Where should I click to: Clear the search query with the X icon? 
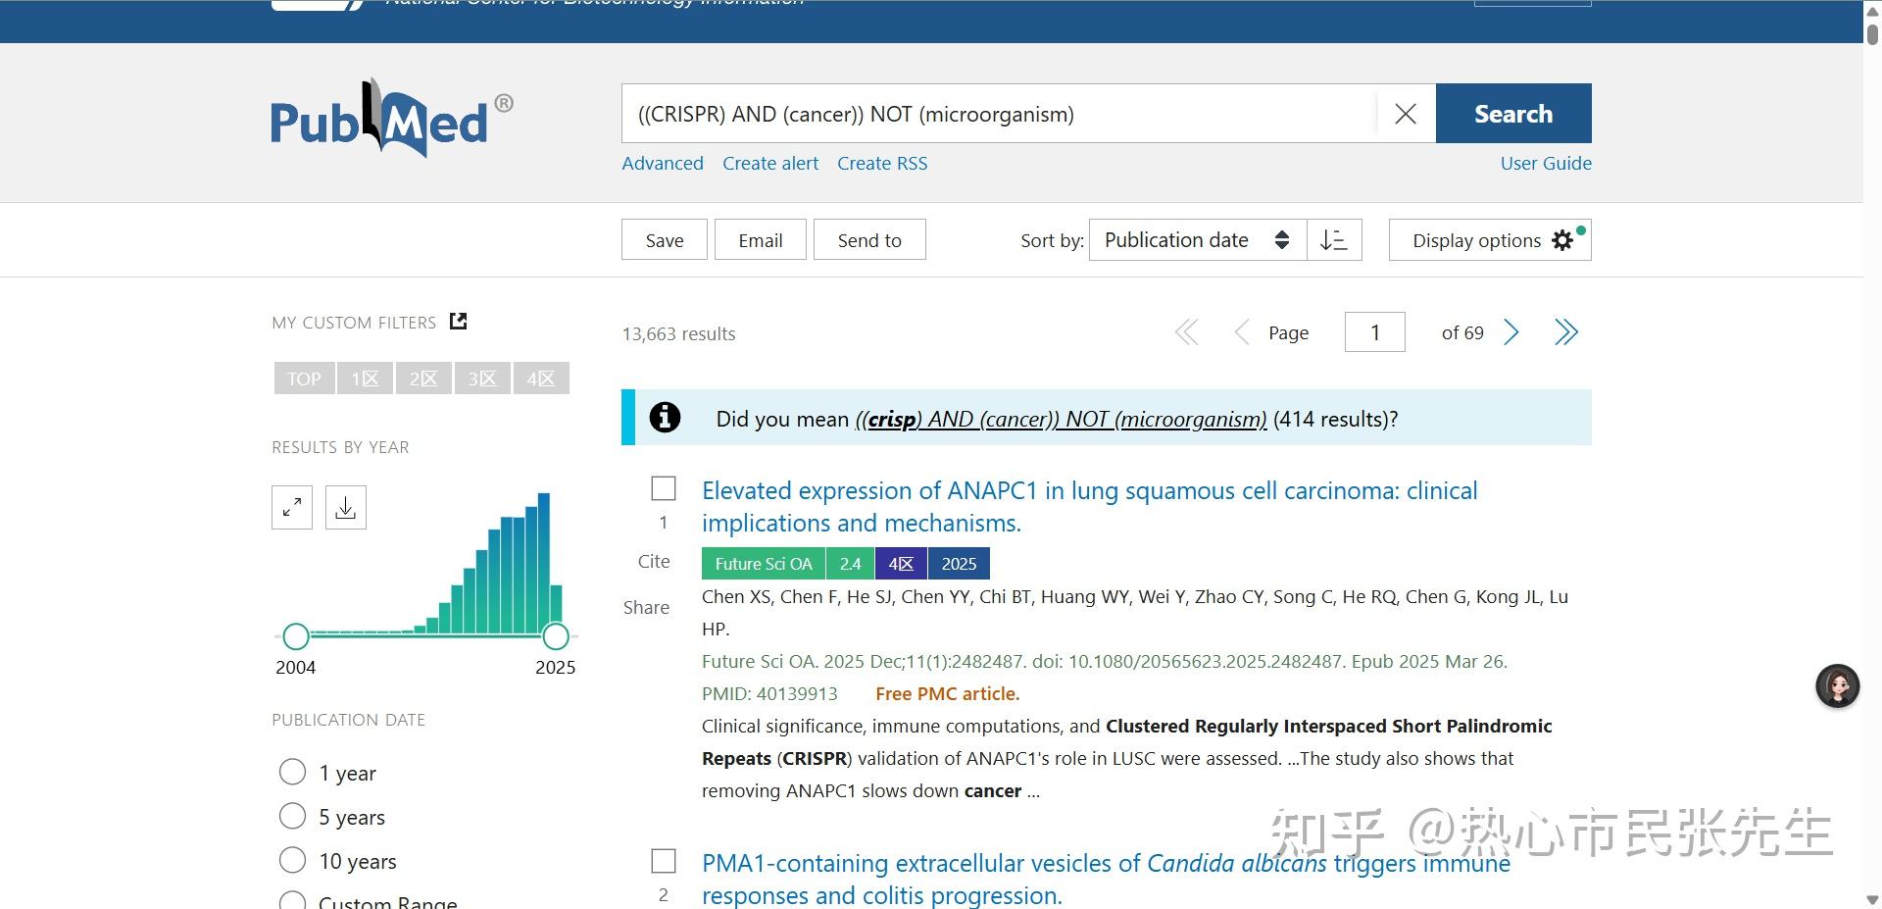1405,113
